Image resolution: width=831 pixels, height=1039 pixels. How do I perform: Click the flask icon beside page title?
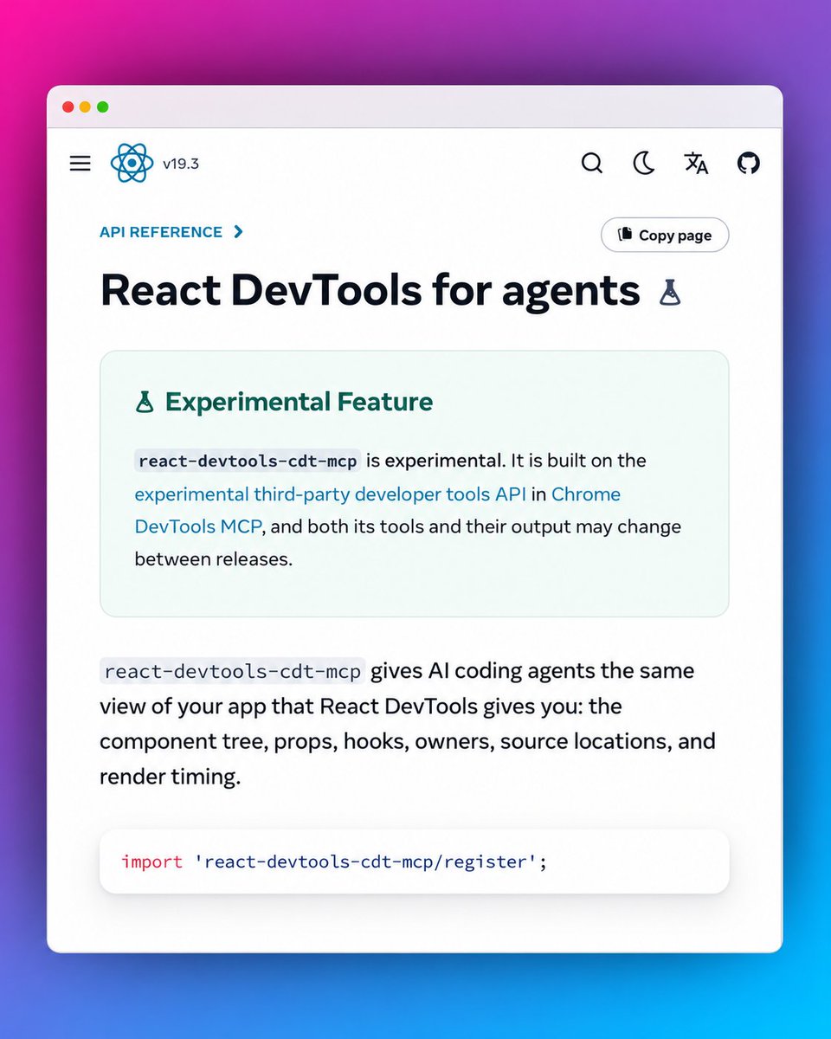670,292
